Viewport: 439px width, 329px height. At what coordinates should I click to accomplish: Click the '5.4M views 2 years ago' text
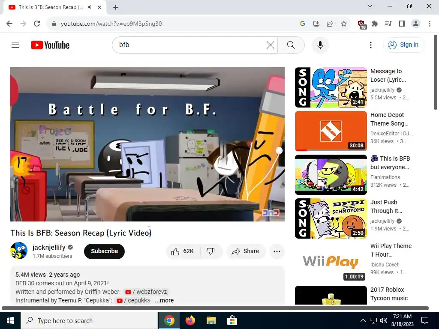pos(48,275)
